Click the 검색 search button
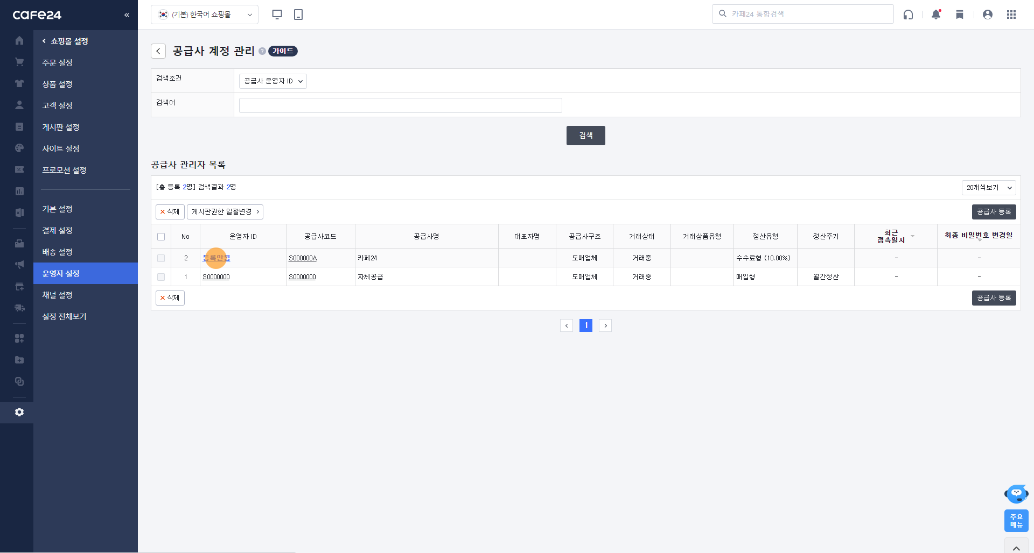Screen dimensions: 1034x553 [x=586, y=136]
